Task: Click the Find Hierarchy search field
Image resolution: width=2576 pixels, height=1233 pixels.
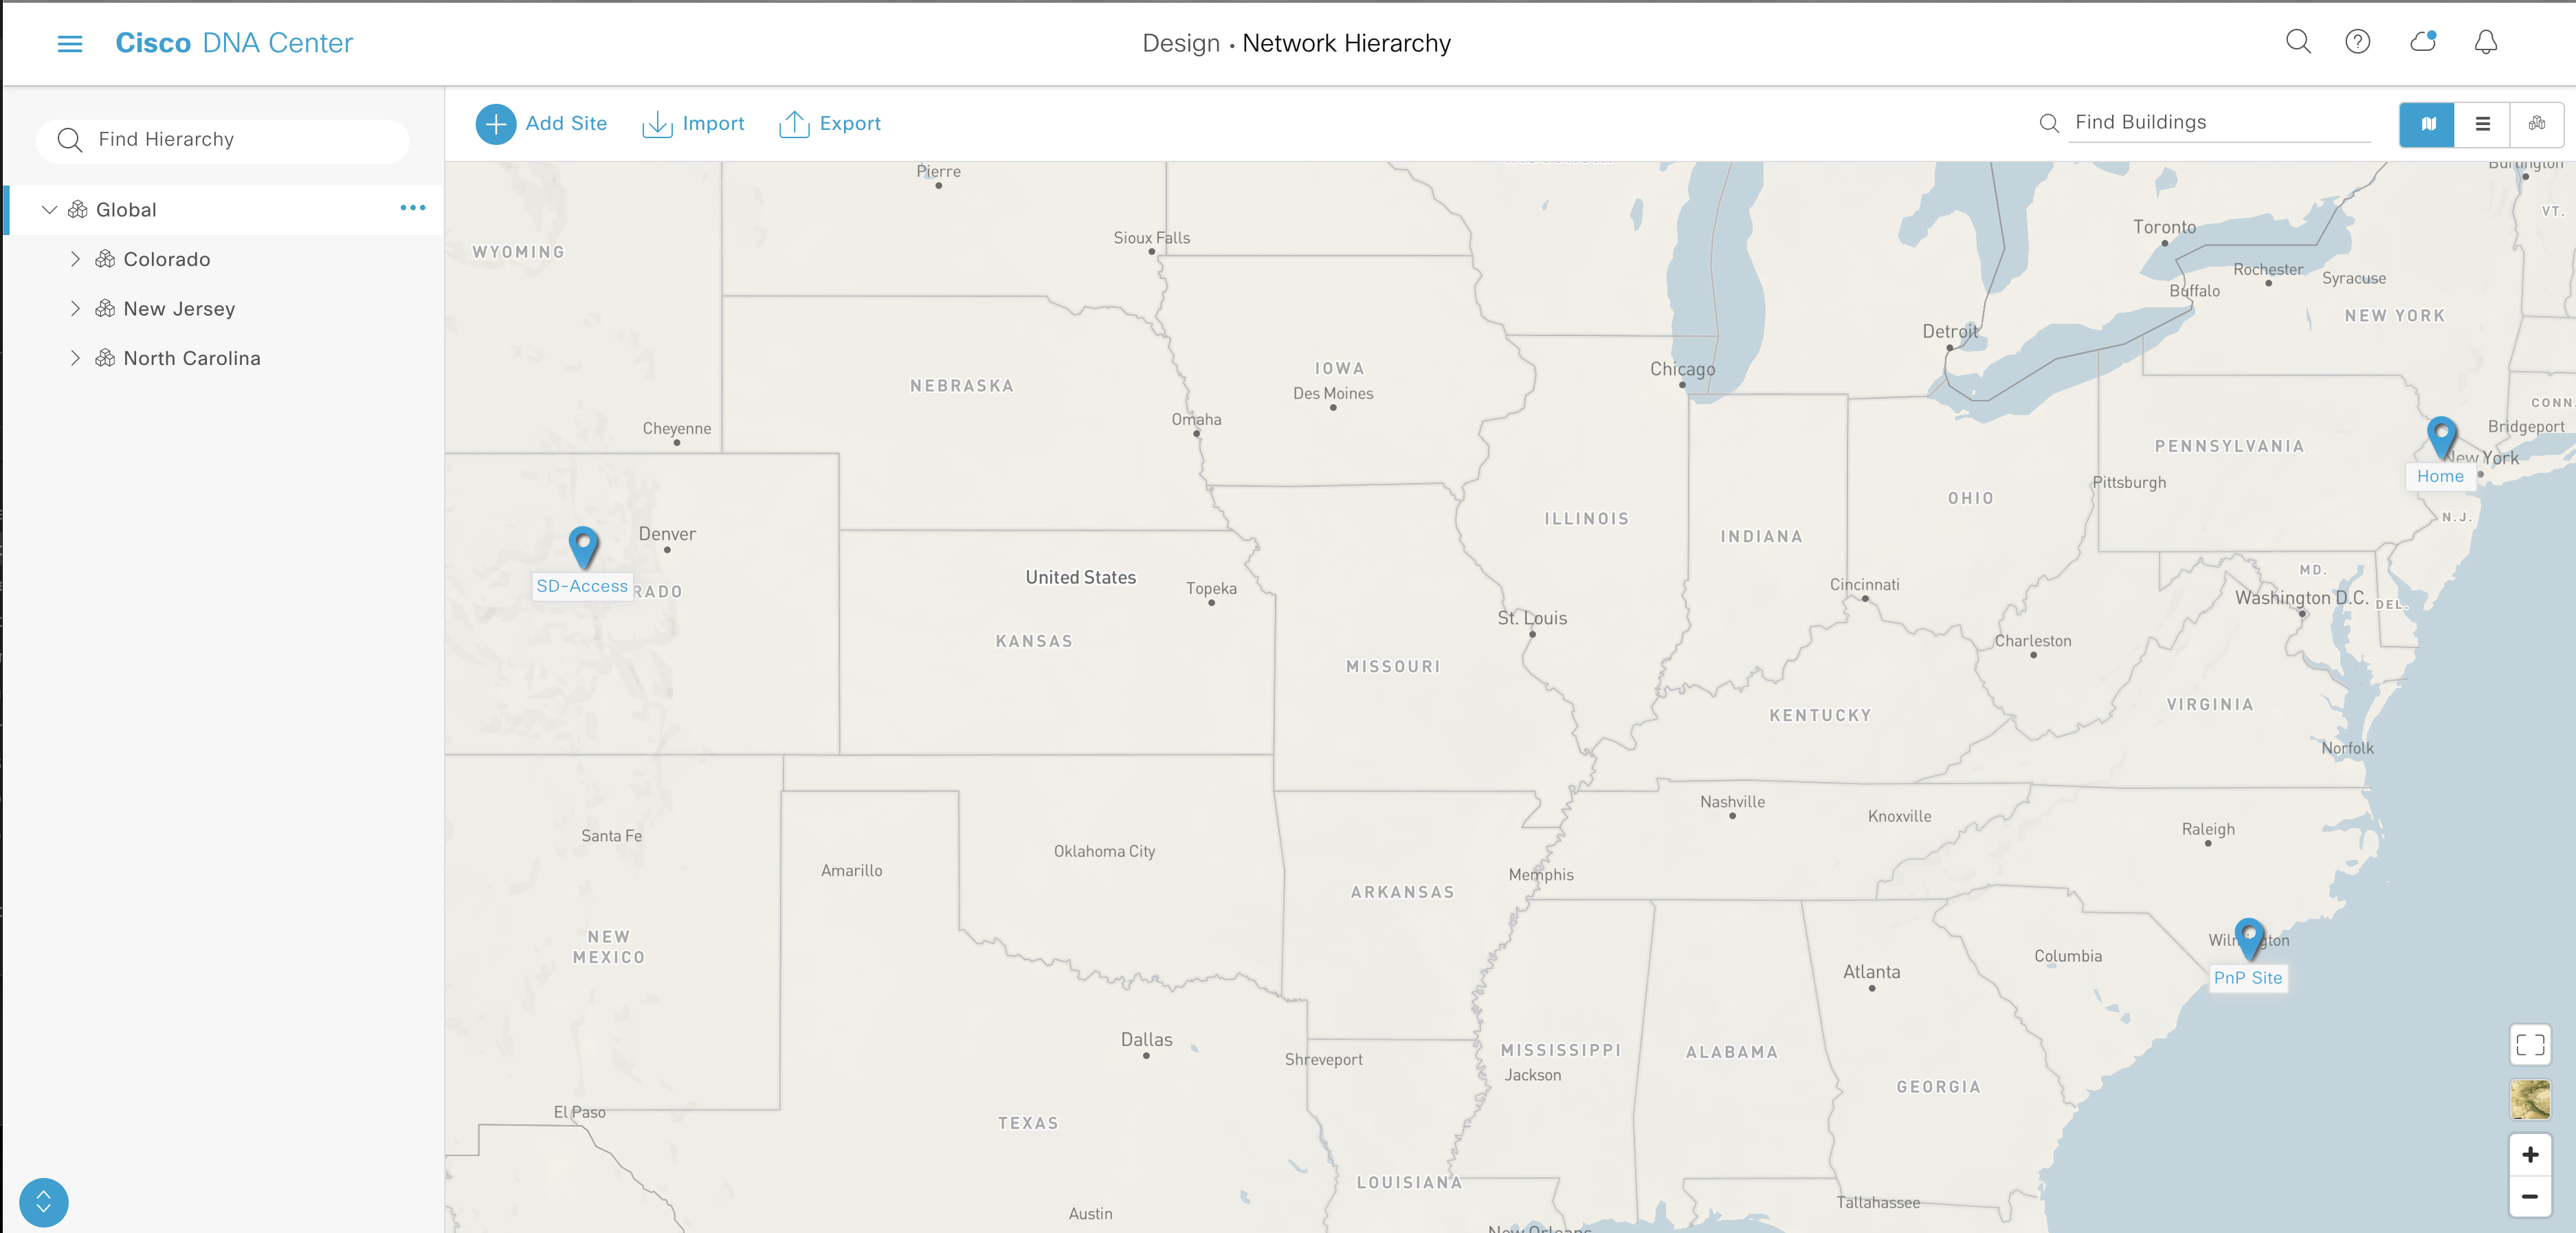Action: click(240, 140)
